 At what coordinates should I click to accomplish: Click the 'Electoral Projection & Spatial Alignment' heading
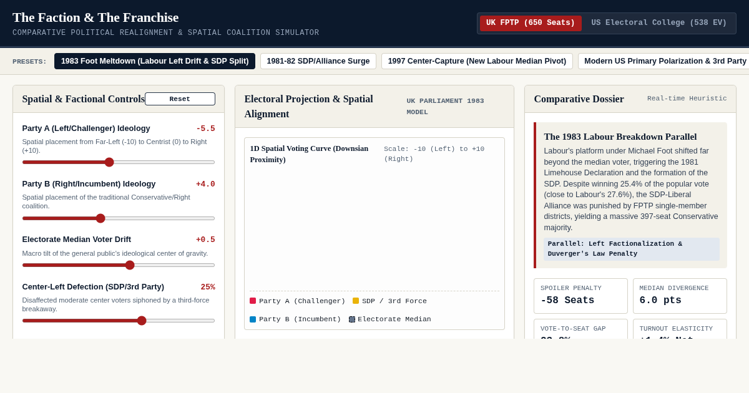pos(309,106)
